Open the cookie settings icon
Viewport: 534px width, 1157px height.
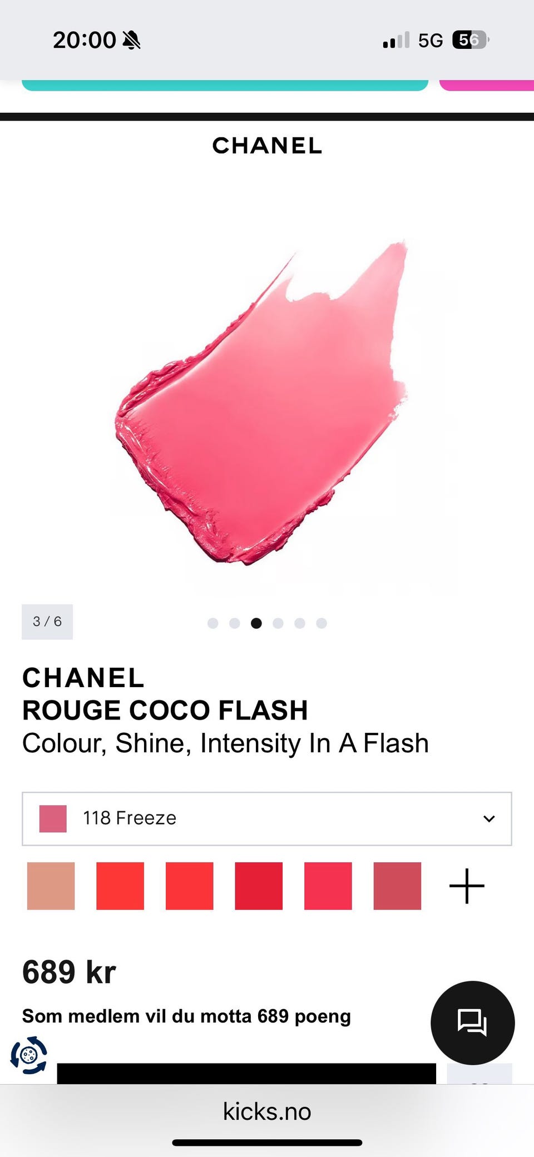29,1055
